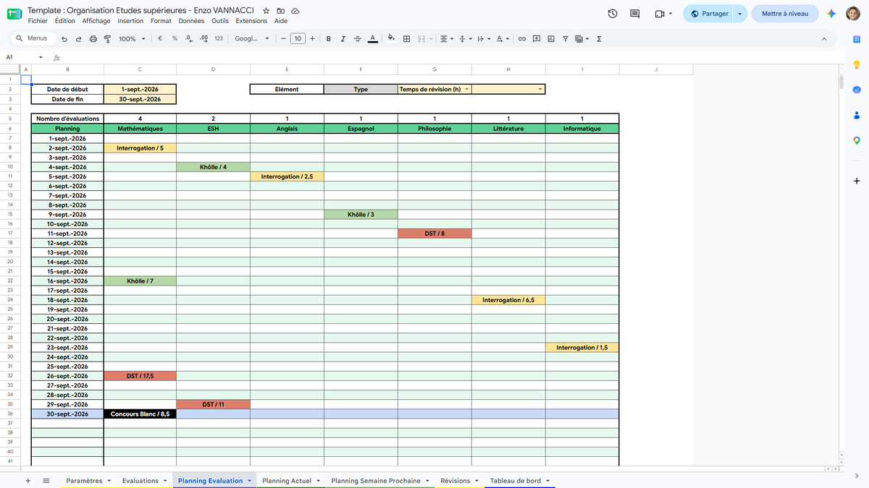The height and width of the screenshot is (488, 869).
Task: Open dropdown in Temps de révision cell
Action: [466, 90]
